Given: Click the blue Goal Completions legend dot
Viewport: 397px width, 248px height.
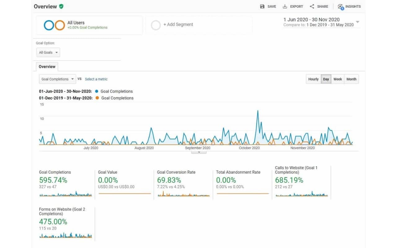Looking at the screenshot, I should (97, 91).
